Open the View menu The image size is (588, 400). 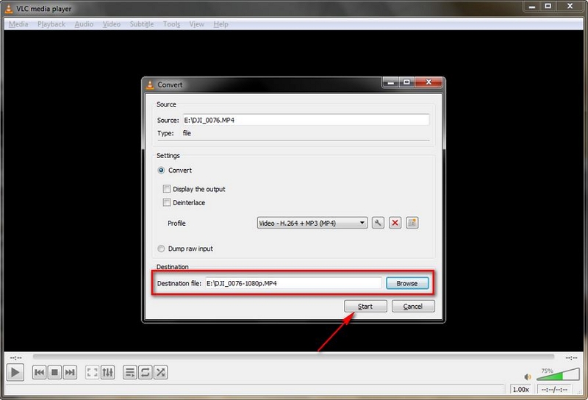pos(196,24)
